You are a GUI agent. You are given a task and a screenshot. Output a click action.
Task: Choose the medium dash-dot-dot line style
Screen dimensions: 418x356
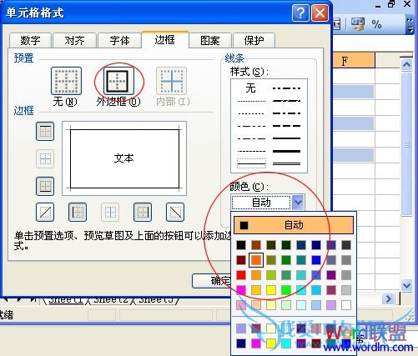[x=287, y=88]
